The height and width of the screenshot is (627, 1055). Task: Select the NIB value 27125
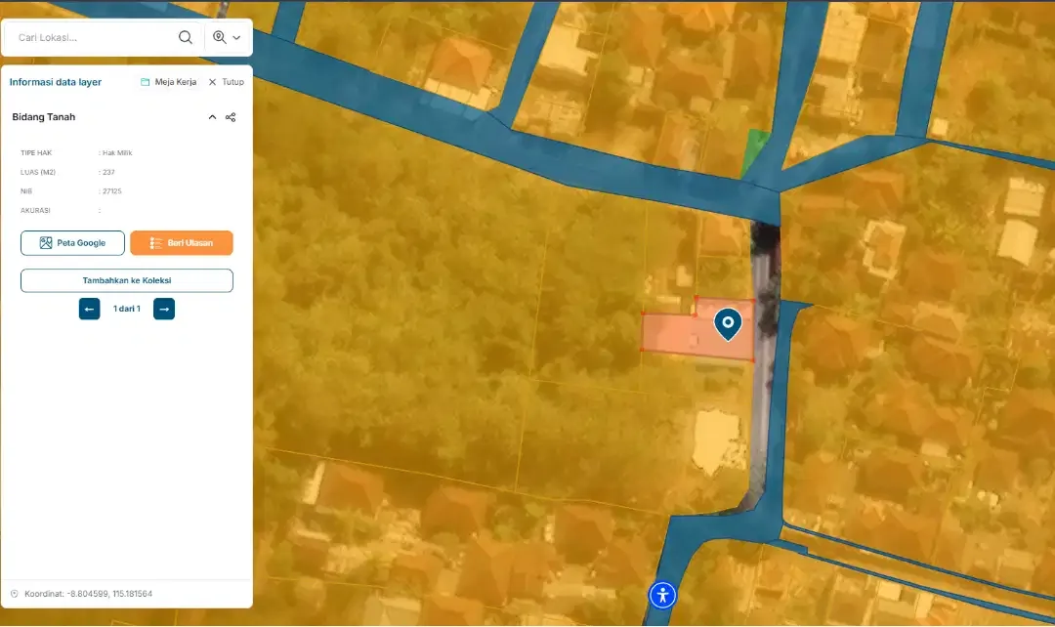point(111,191)
